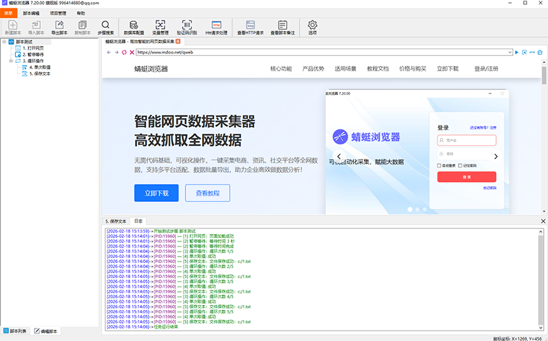This screenshot has width=548, height=341.
Task: Collapse the 3. 循环操作 tree node
Action: pos(10,60)
